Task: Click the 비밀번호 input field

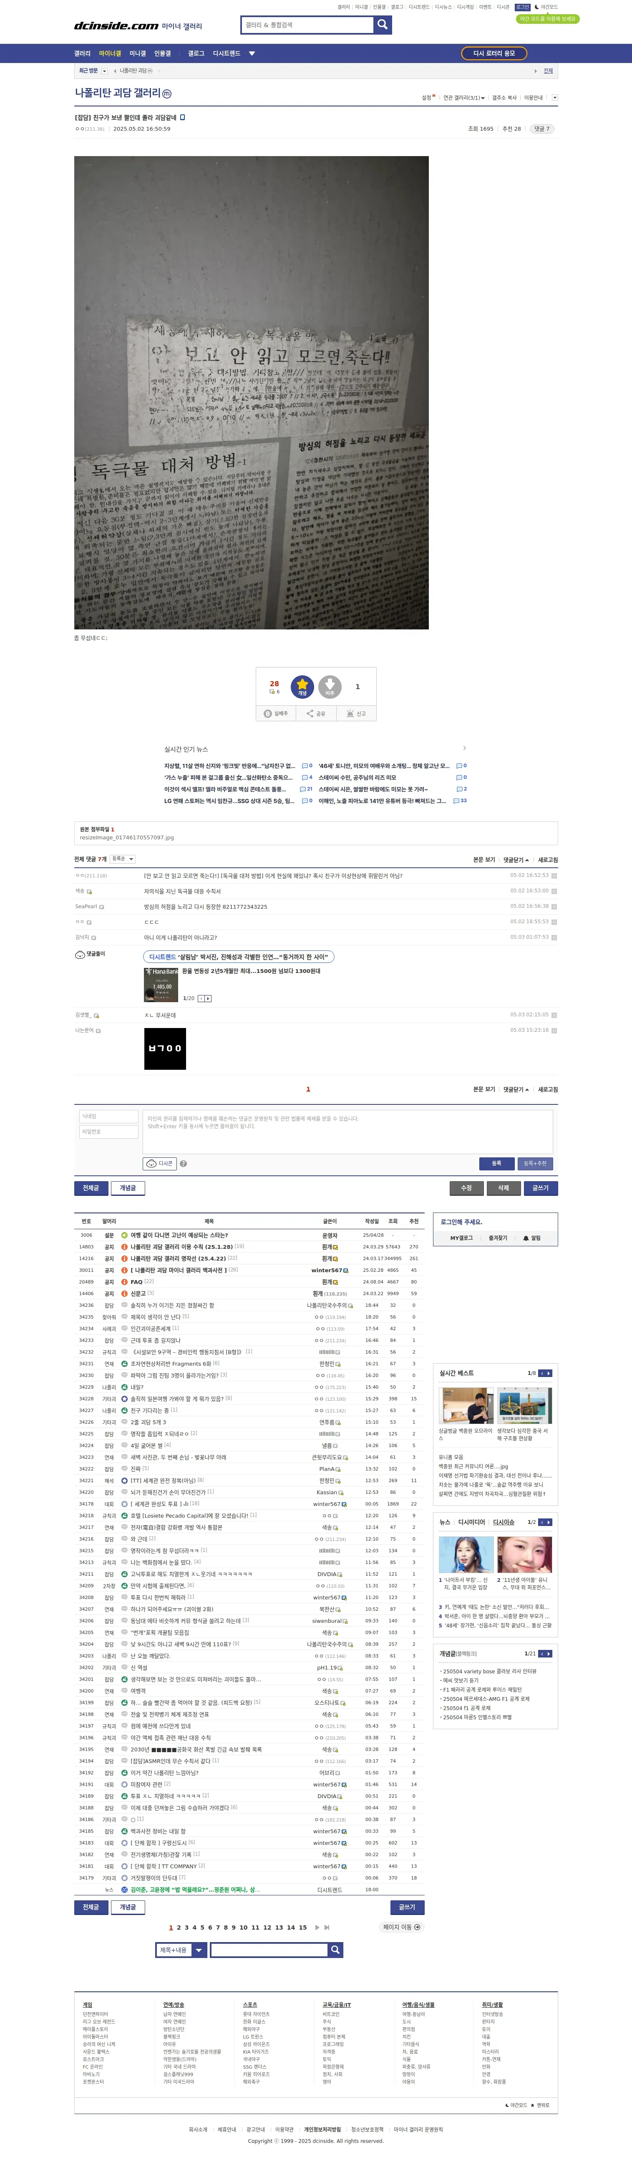Action: 108,1132
